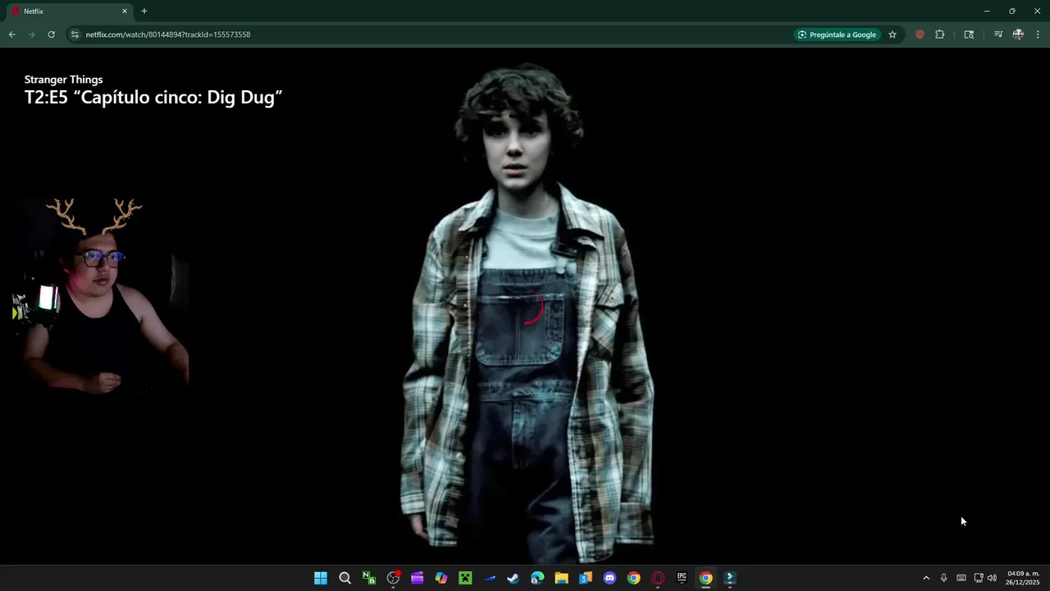Open Steam from the taskbar
This screenshot has height=591, width=1050.
pos(514,578)
